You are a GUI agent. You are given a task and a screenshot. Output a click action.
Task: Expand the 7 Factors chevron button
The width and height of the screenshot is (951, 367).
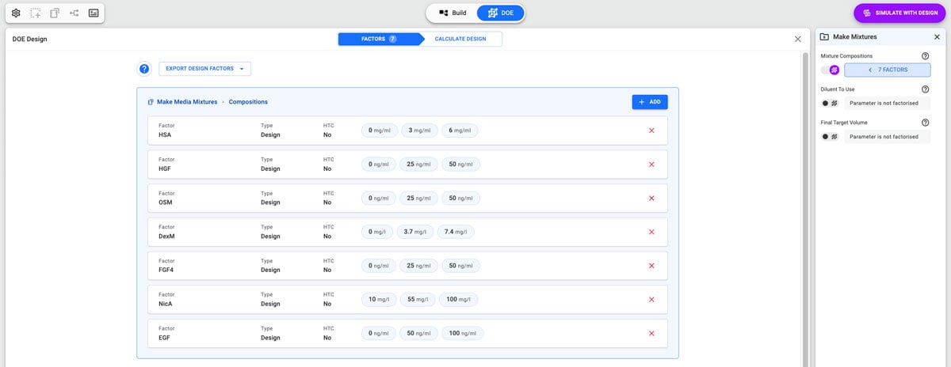[887, 70]
